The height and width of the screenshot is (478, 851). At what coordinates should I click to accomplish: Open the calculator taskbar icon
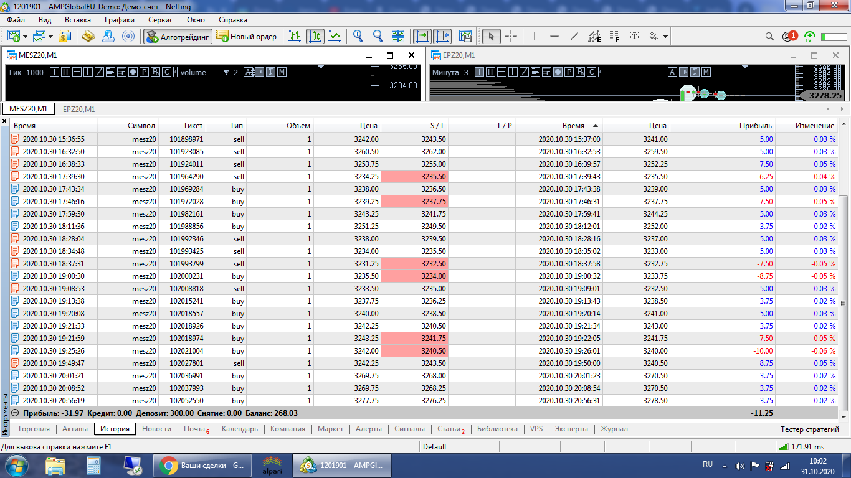pos(94,465)
